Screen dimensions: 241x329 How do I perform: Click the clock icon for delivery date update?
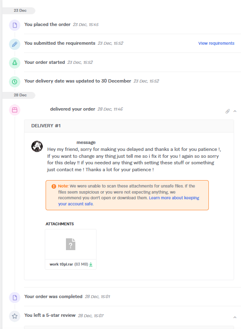[x=15, y=82]
